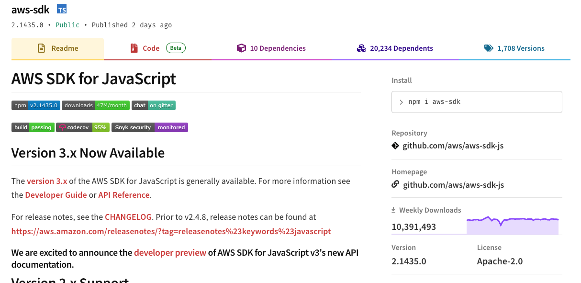
Task: Click the aws-sdk package title
Action: 31,9
